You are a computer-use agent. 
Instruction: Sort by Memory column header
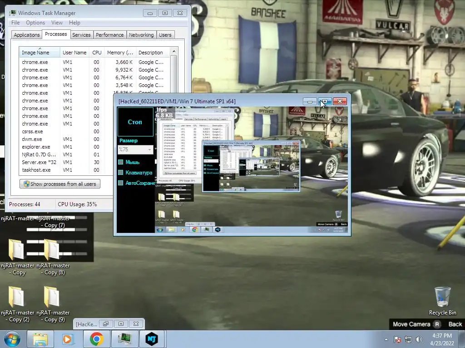click(120, 53)
